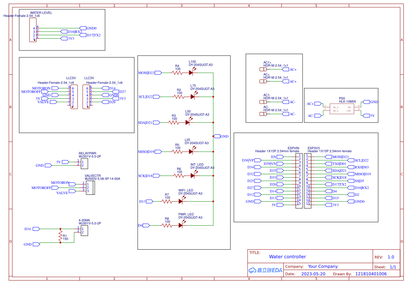
Task: Click the Date 2023-05-20 field
Action: tap(305, 274)
